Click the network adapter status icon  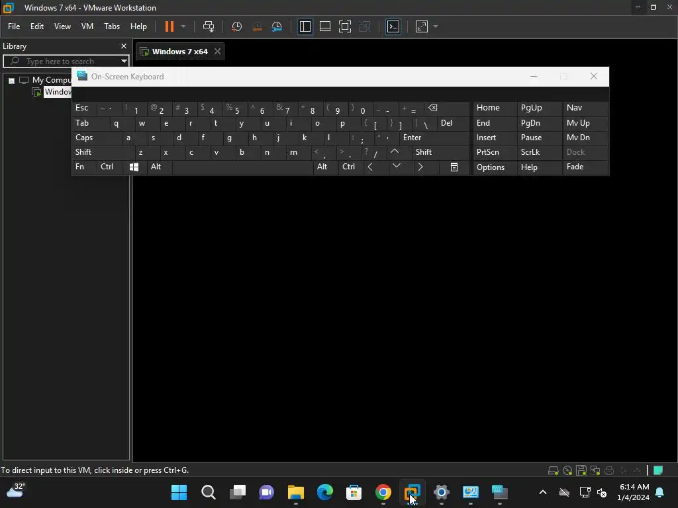(x=595, y=470)
